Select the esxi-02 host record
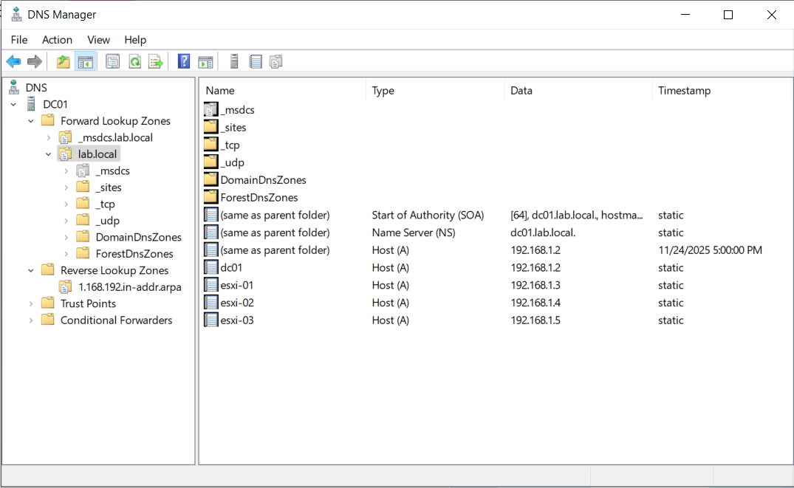Viewport: 794px width, 488px height. [237, 303]
